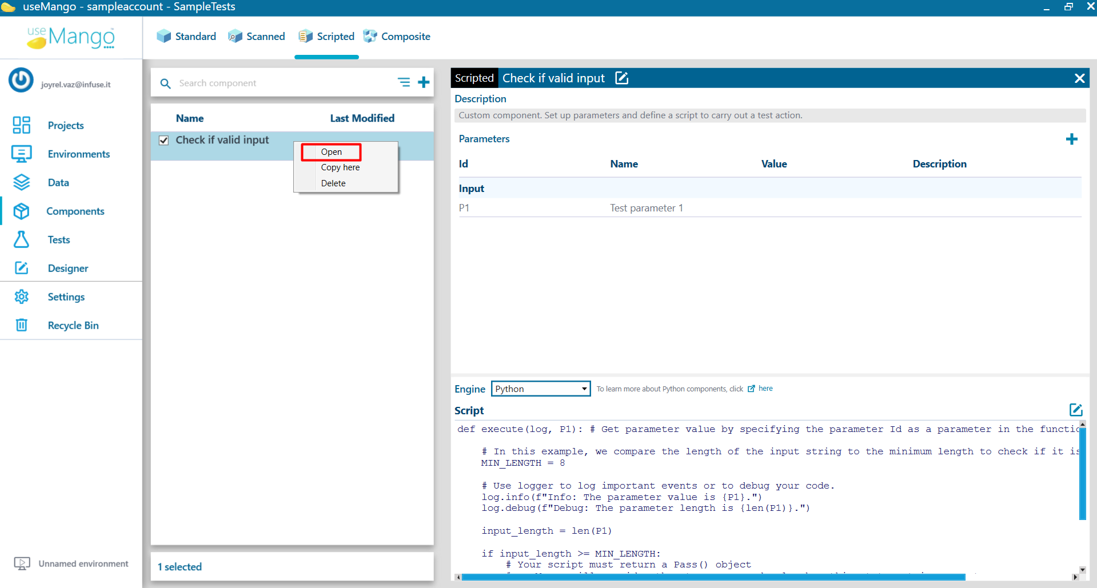Add a new component with the plus icon

pos(424,82)
